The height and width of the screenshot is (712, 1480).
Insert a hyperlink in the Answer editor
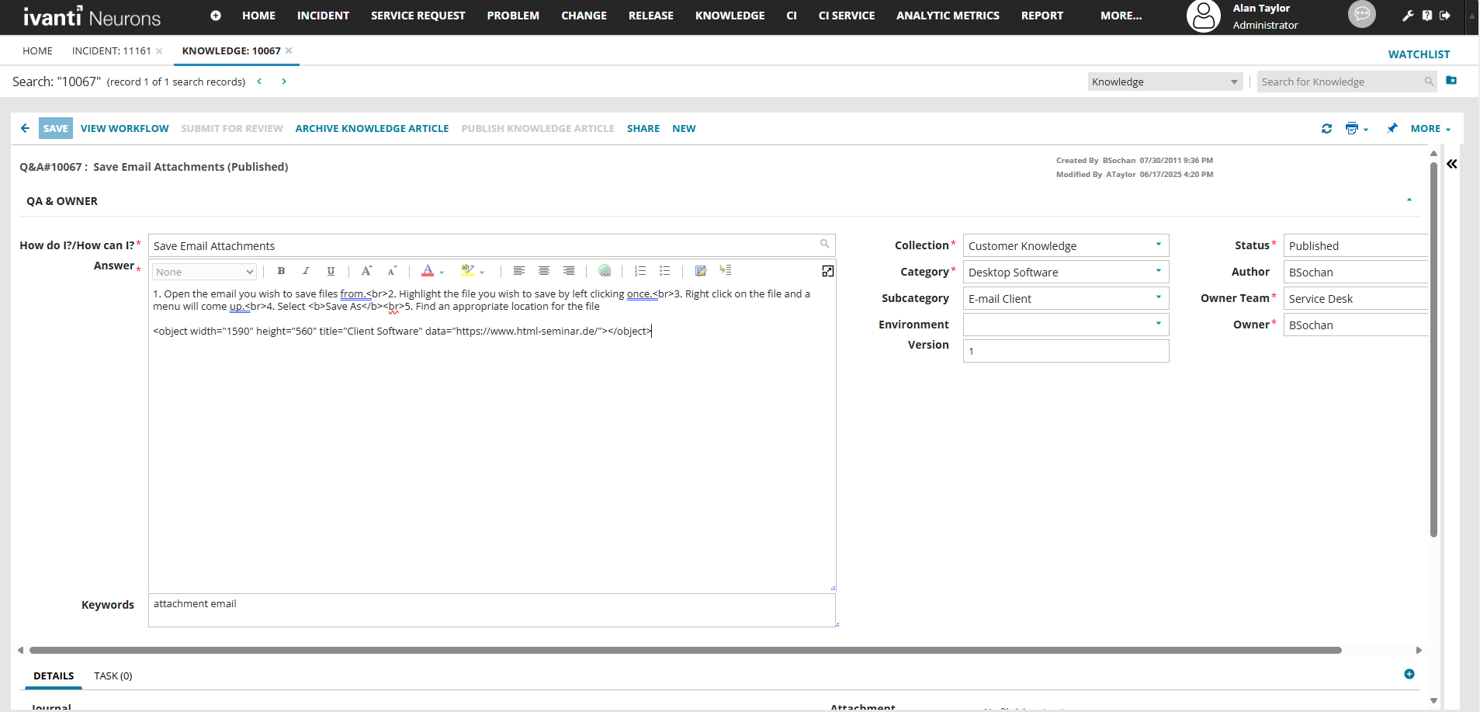click(x=605, y=271)
